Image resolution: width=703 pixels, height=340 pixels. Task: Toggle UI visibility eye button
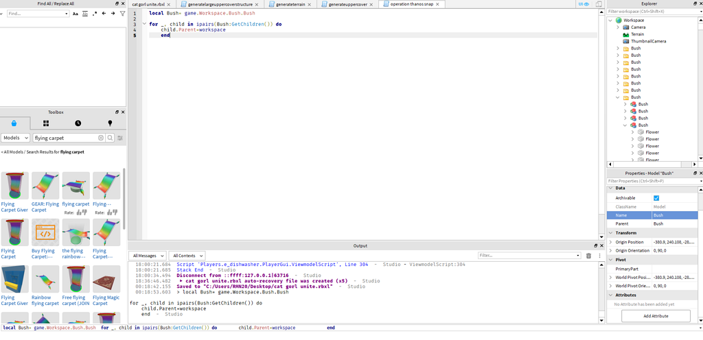click(584, 4)
